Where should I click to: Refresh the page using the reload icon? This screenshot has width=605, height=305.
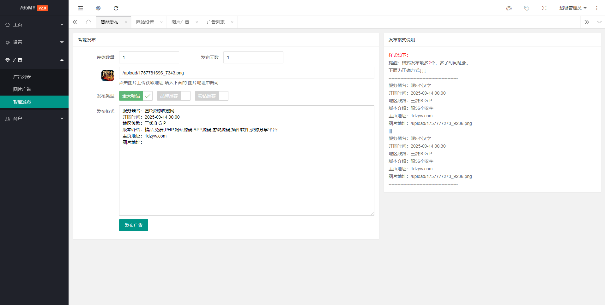point(116,8)
